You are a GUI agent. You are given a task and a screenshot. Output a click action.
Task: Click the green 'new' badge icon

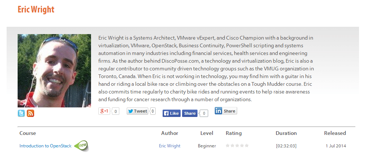point(81,146)
